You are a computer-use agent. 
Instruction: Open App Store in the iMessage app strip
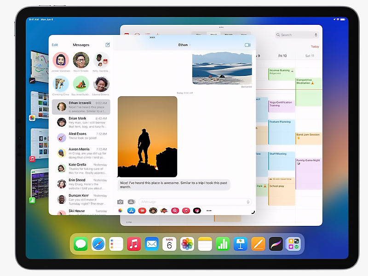131,211
